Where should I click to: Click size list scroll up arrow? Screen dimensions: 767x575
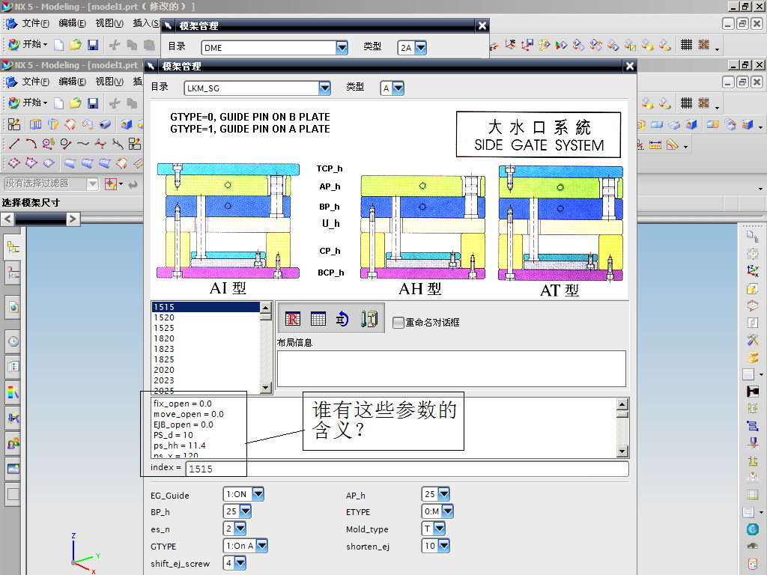[x=266, y=308]
